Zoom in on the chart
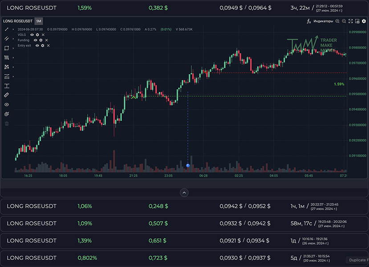The height and width of the screenshot is (267, 369). [338, 21]
